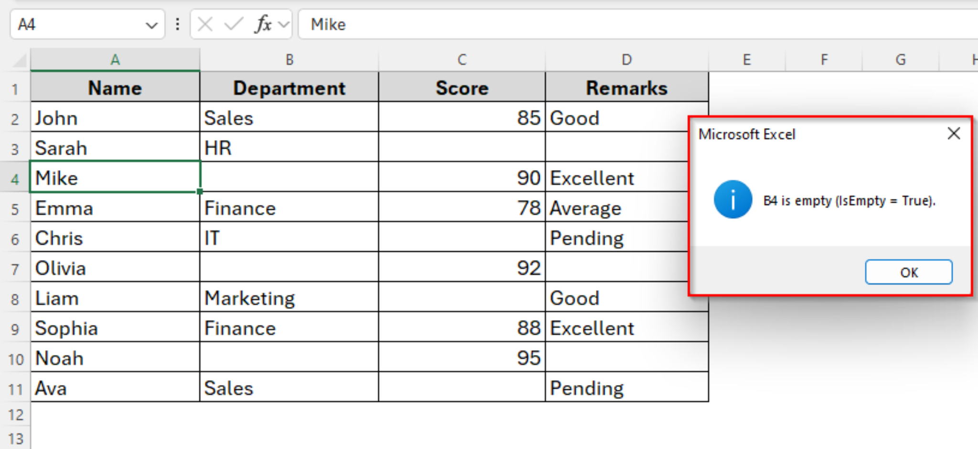This screenshot has height=449, width=978.
Task: Select column A header
Action: pyautogui.click(x=115, y=60)
